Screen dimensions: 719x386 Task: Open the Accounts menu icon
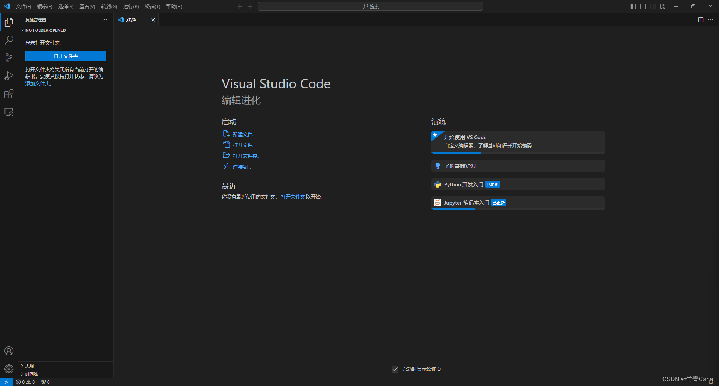(x=9, y=351)
